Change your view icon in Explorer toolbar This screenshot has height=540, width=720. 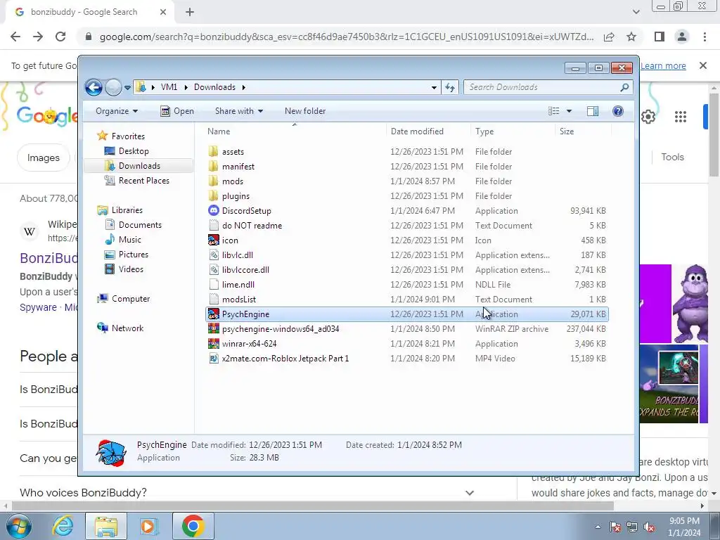[554, 111]
